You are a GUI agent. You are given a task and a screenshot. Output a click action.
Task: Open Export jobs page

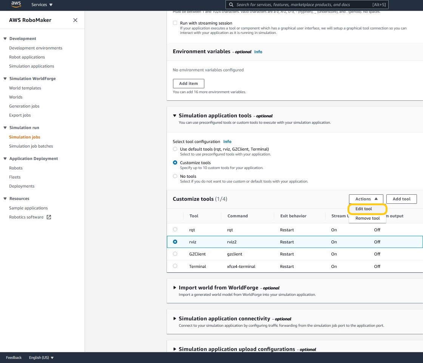(x=20, y=115)
